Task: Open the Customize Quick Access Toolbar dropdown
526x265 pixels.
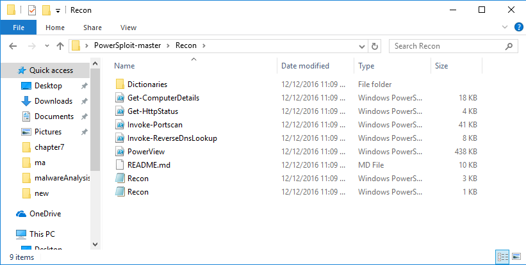Action: click(x=58, y=11)
